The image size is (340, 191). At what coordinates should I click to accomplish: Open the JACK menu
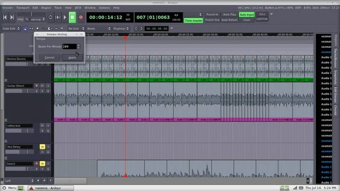(x=78, y=8)
